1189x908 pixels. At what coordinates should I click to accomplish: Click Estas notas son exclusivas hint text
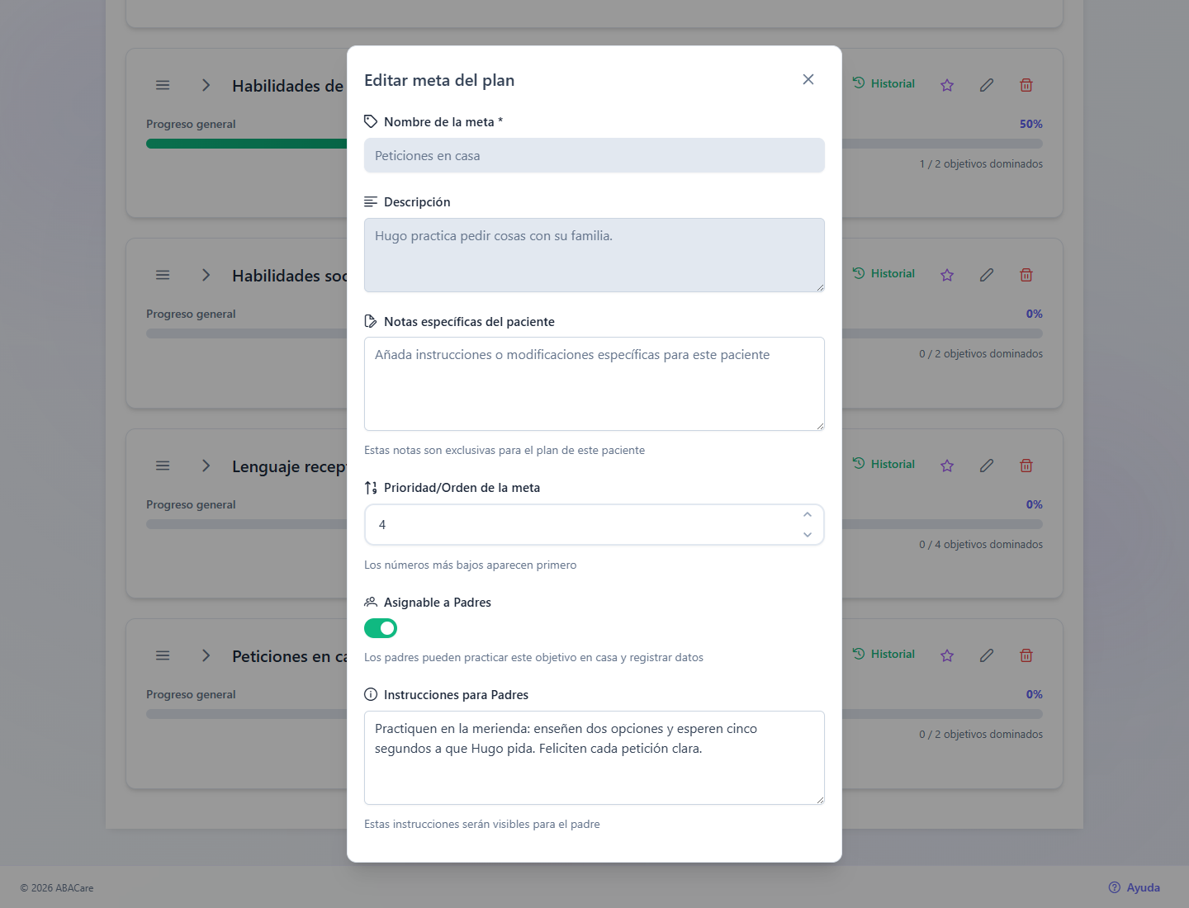click(504, 450)
